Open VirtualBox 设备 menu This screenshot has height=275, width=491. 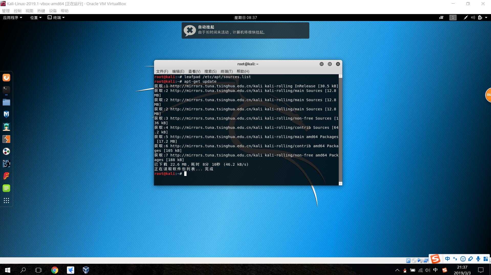coord(53,11)
